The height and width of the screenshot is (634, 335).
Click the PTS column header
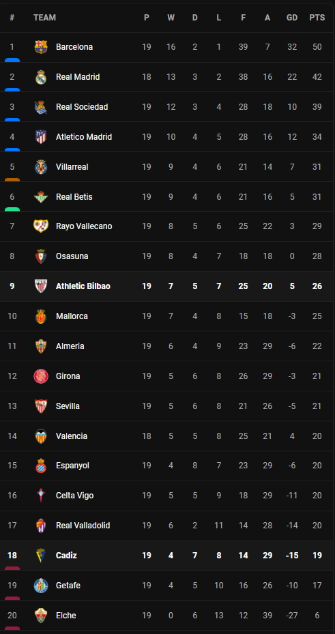click(x=317, y=18)
